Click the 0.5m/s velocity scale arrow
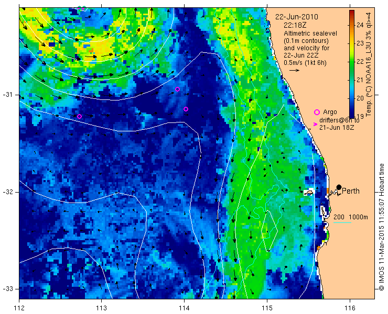Screen dimensions: 388x314 tap(295, 71)
